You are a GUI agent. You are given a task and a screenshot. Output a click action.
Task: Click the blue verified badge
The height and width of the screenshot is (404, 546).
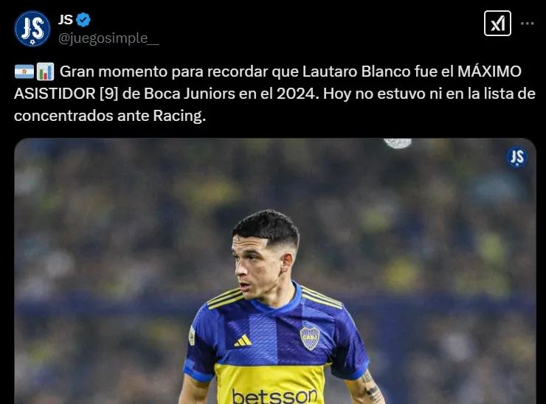pyautogui.click(x=83, y=20)
